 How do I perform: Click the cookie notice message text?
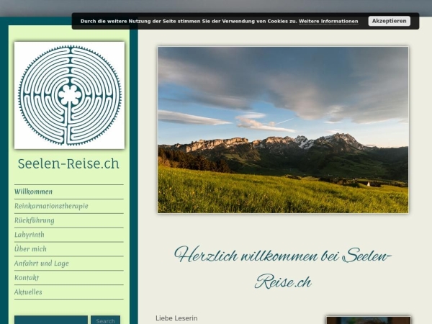tap(189, 22)
